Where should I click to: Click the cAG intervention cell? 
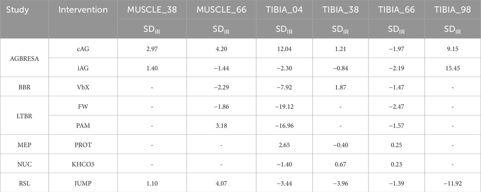tap(83, 48)
